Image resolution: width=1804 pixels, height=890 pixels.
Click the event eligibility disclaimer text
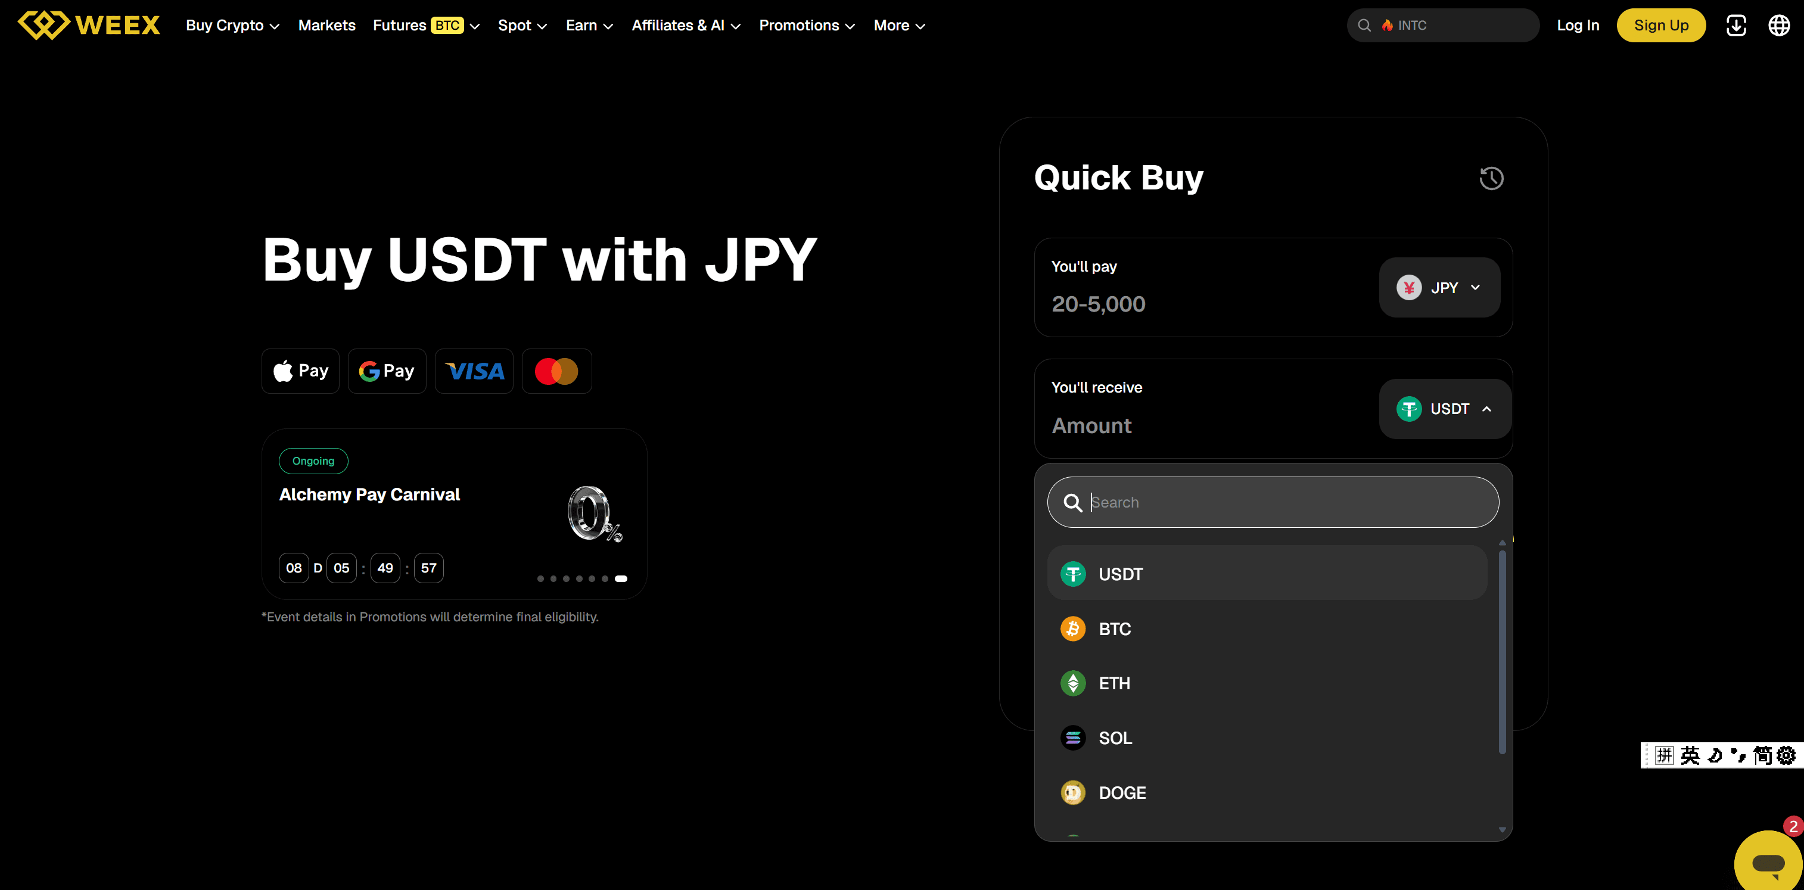pyautogui.click(x=430, y=618)
